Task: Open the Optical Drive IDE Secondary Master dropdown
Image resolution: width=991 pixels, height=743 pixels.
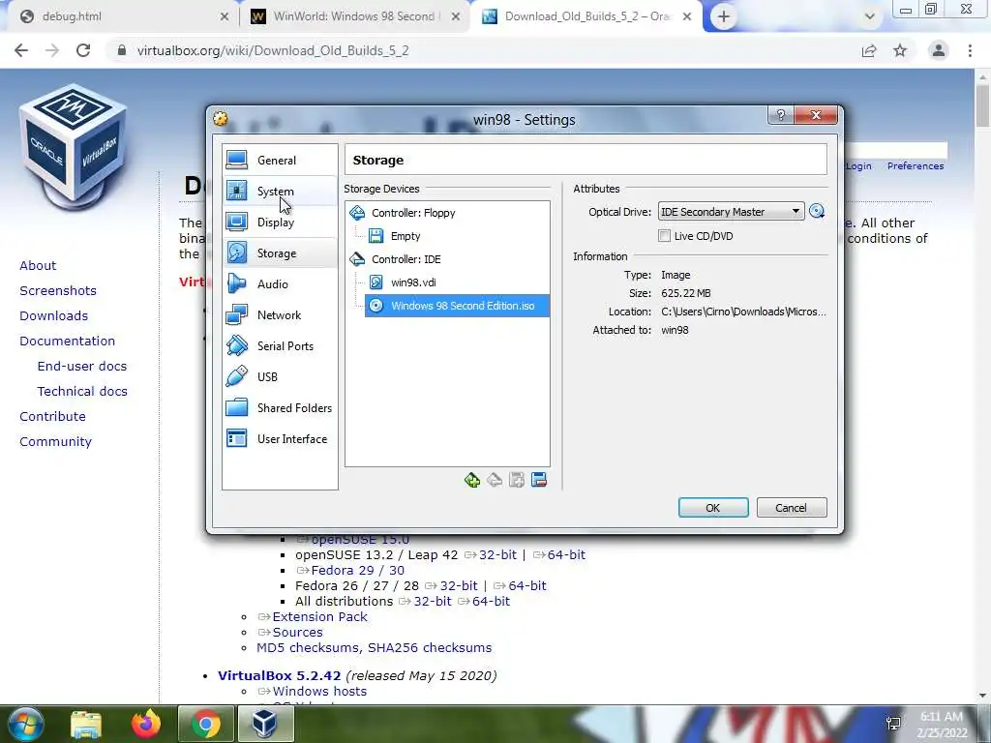Action: coord(732,212)
